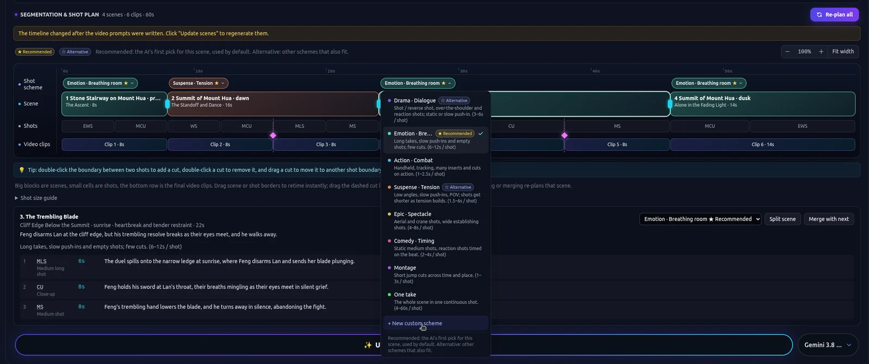The width and height of the screenshot is (869, 364).
Task: Collapse the open Emotion · Breathing room chip with up chevron
Action: coord(418,83)
